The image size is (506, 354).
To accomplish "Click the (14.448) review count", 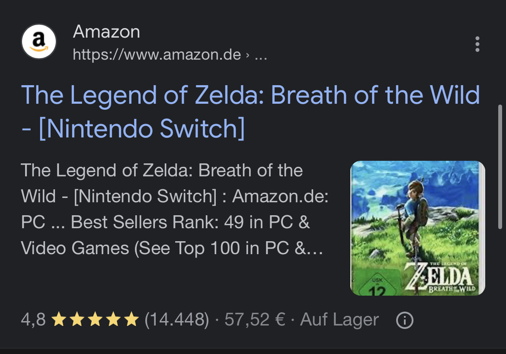I will (176, 320).
